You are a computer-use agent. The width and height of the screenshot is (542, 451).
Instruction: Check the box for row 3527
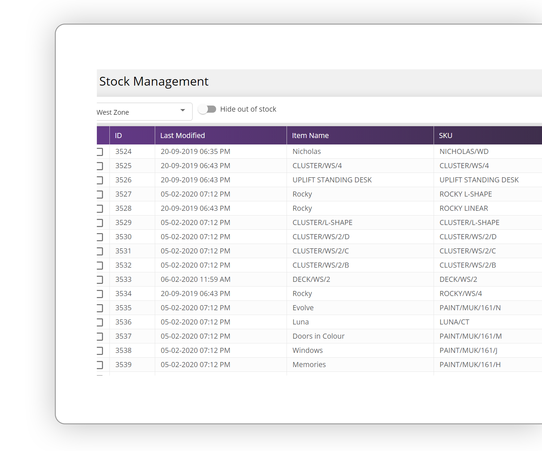tap(100, 194)
